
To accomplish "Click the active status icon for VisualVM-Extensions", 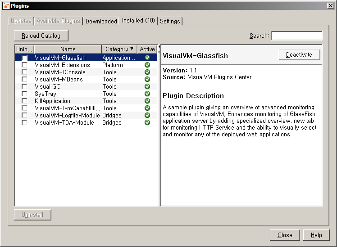I will pyautogui.click(x=147, y=65).
